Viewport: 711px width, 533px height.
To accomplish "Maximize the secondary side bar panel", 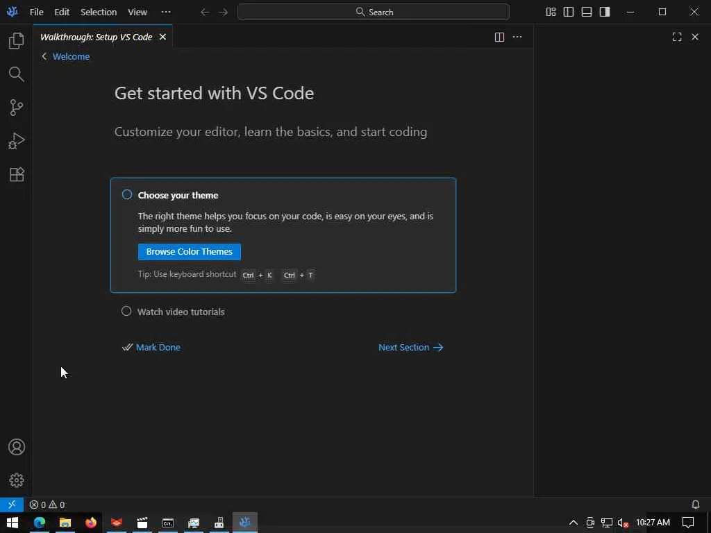I will [x=677, y=37].
